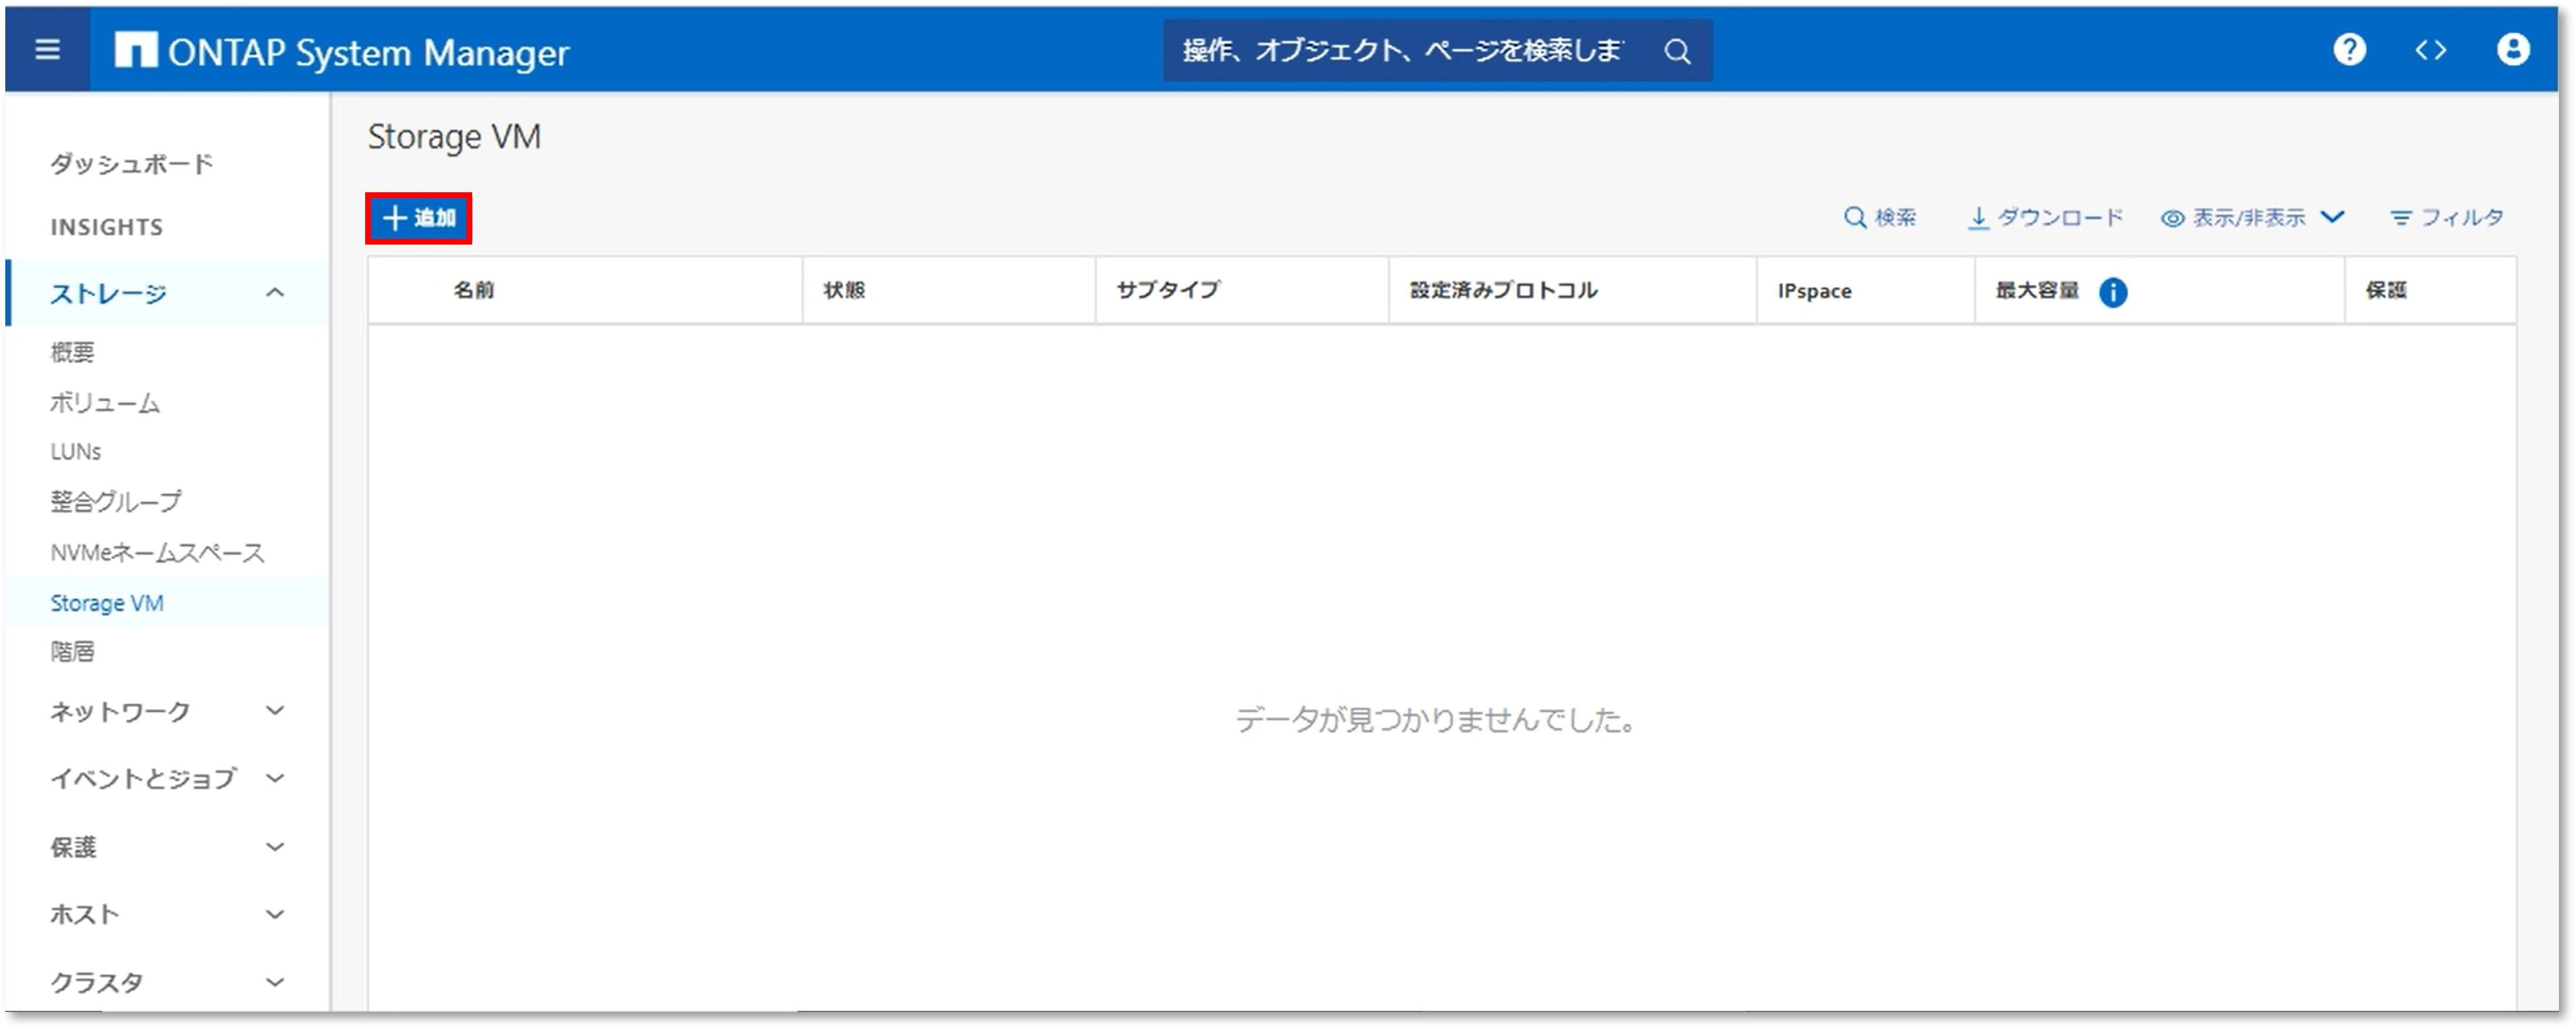Click the max capacity info icon
Screen dimensions: 2576x1029
point(2112,292)
